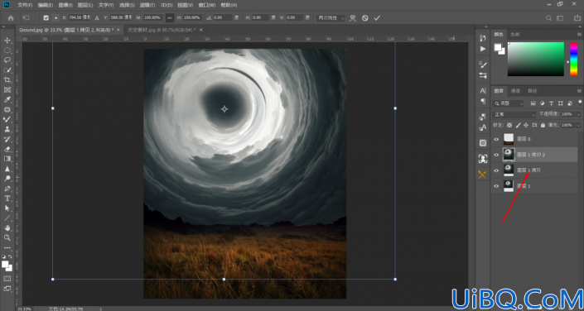Screen dimensions: 584x311
Task: Hide layer 图层 1 拷贝 2
Action: coord(496,155)
